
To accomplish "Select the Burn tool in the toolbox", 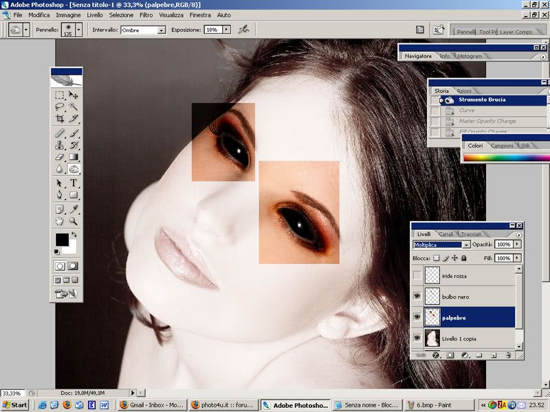I will point(74,169).
